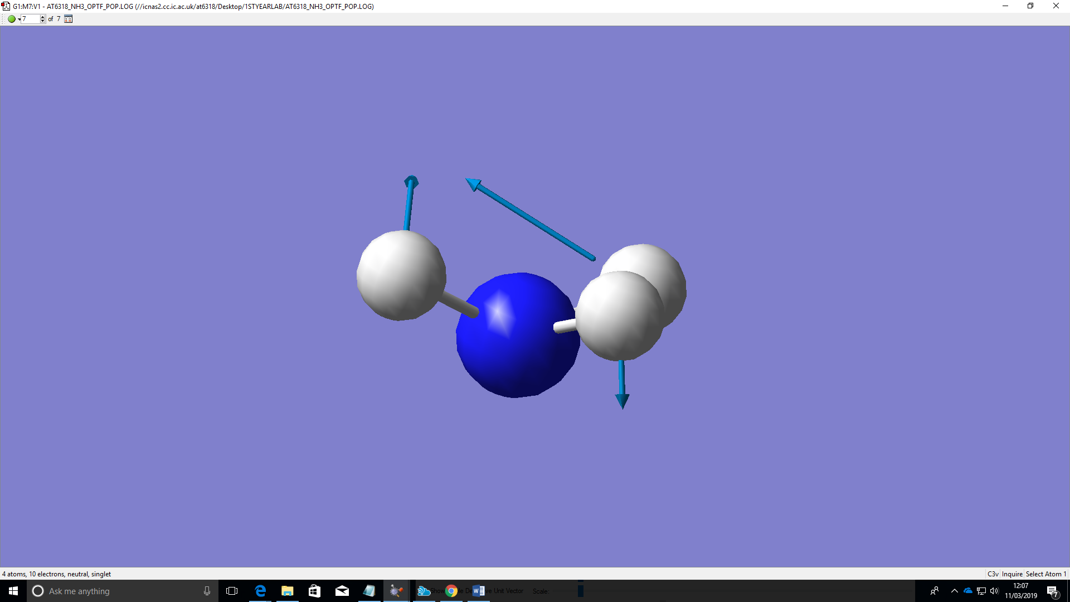Switch to Microsoft Word in taskbar
The image size is (1070, 602).
click(479, 591)
